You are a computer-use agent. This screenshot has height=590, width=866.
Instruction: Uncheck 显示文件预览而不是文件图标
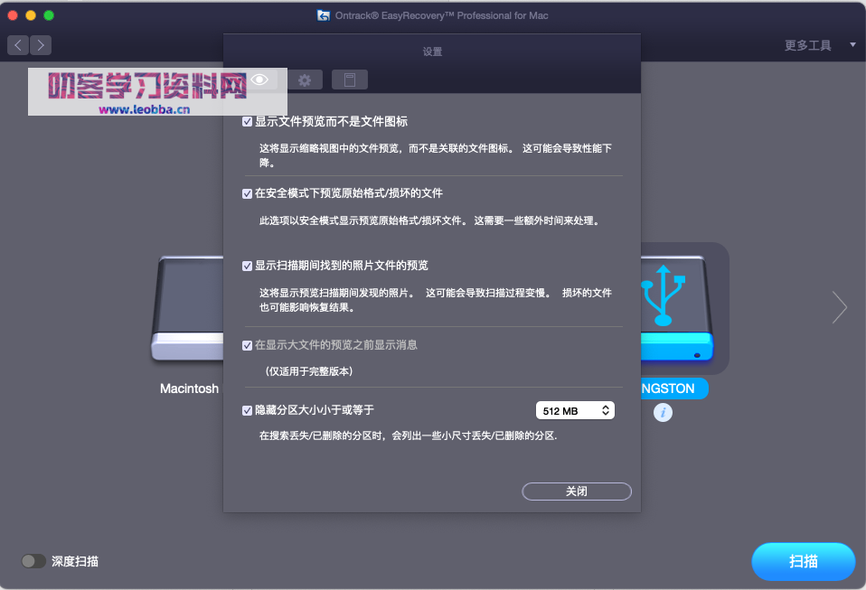point(246,121)
